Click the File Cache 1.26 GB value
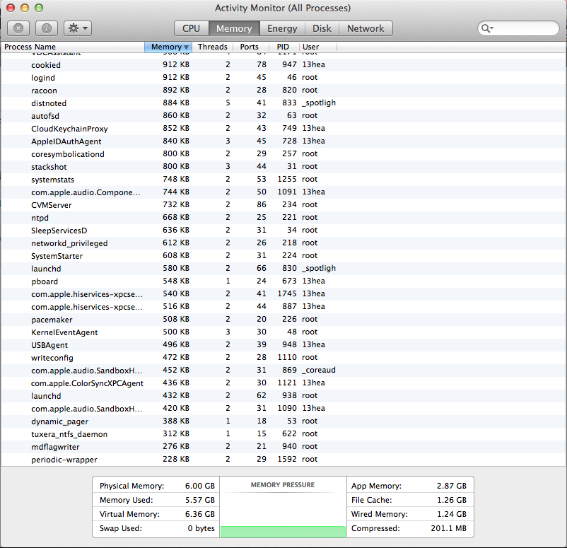Image resolution: width=567 pixels, height=548 pixels. pos(452,500)
